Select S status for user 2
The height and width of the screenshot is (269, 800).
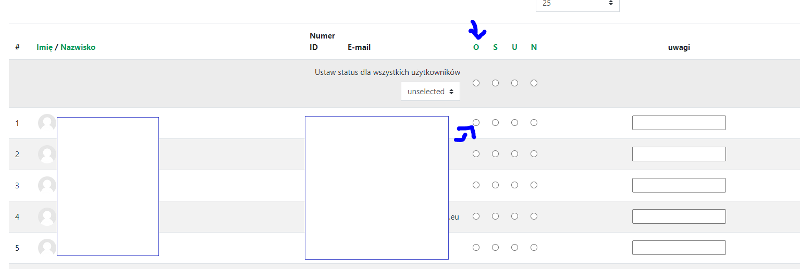point(495,154)
